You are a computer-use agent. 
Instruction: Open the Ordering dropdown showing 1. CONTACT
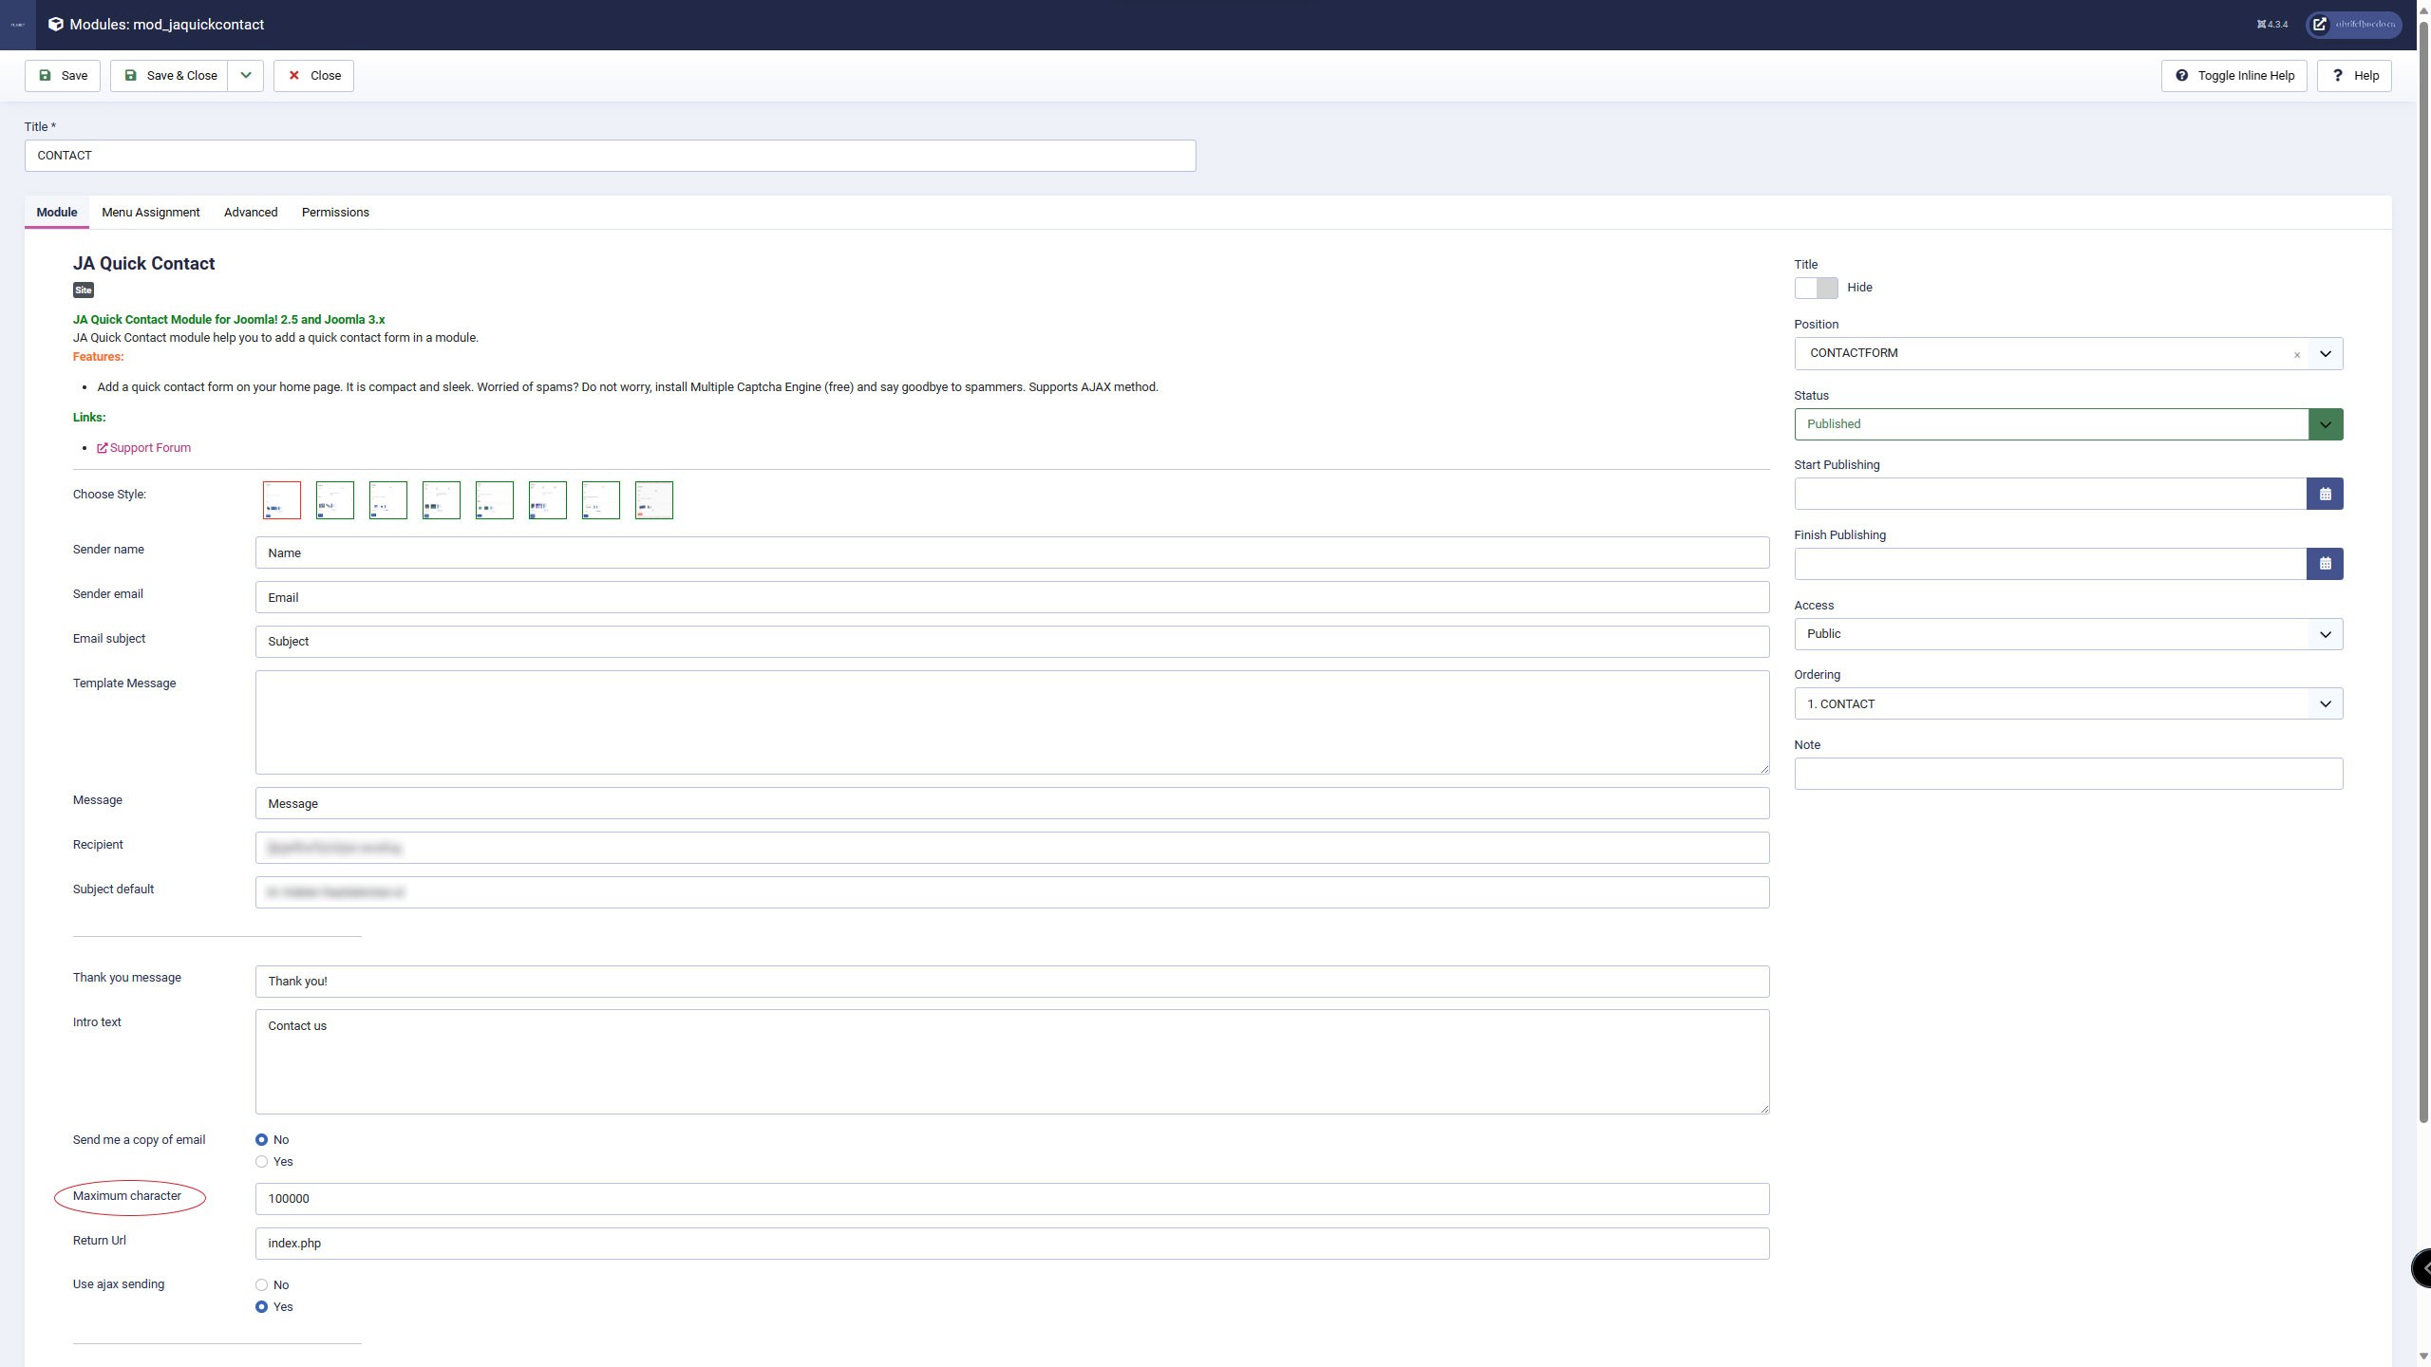tap(2067, 704)
